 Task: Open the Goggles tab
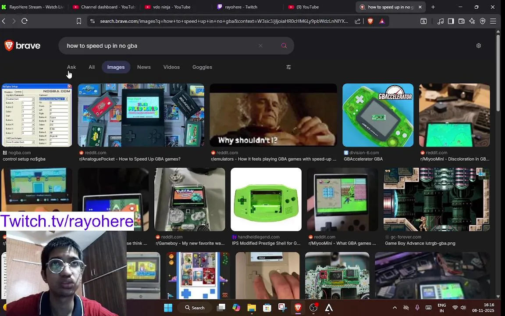(x=202, y=67)
